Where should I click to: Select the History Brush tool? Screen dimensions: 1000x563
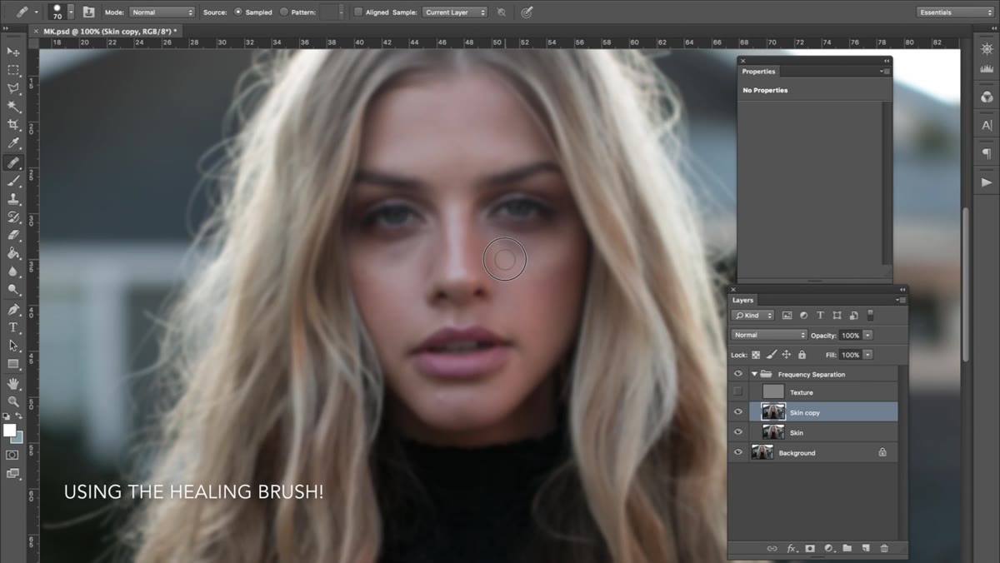[13, 217]
